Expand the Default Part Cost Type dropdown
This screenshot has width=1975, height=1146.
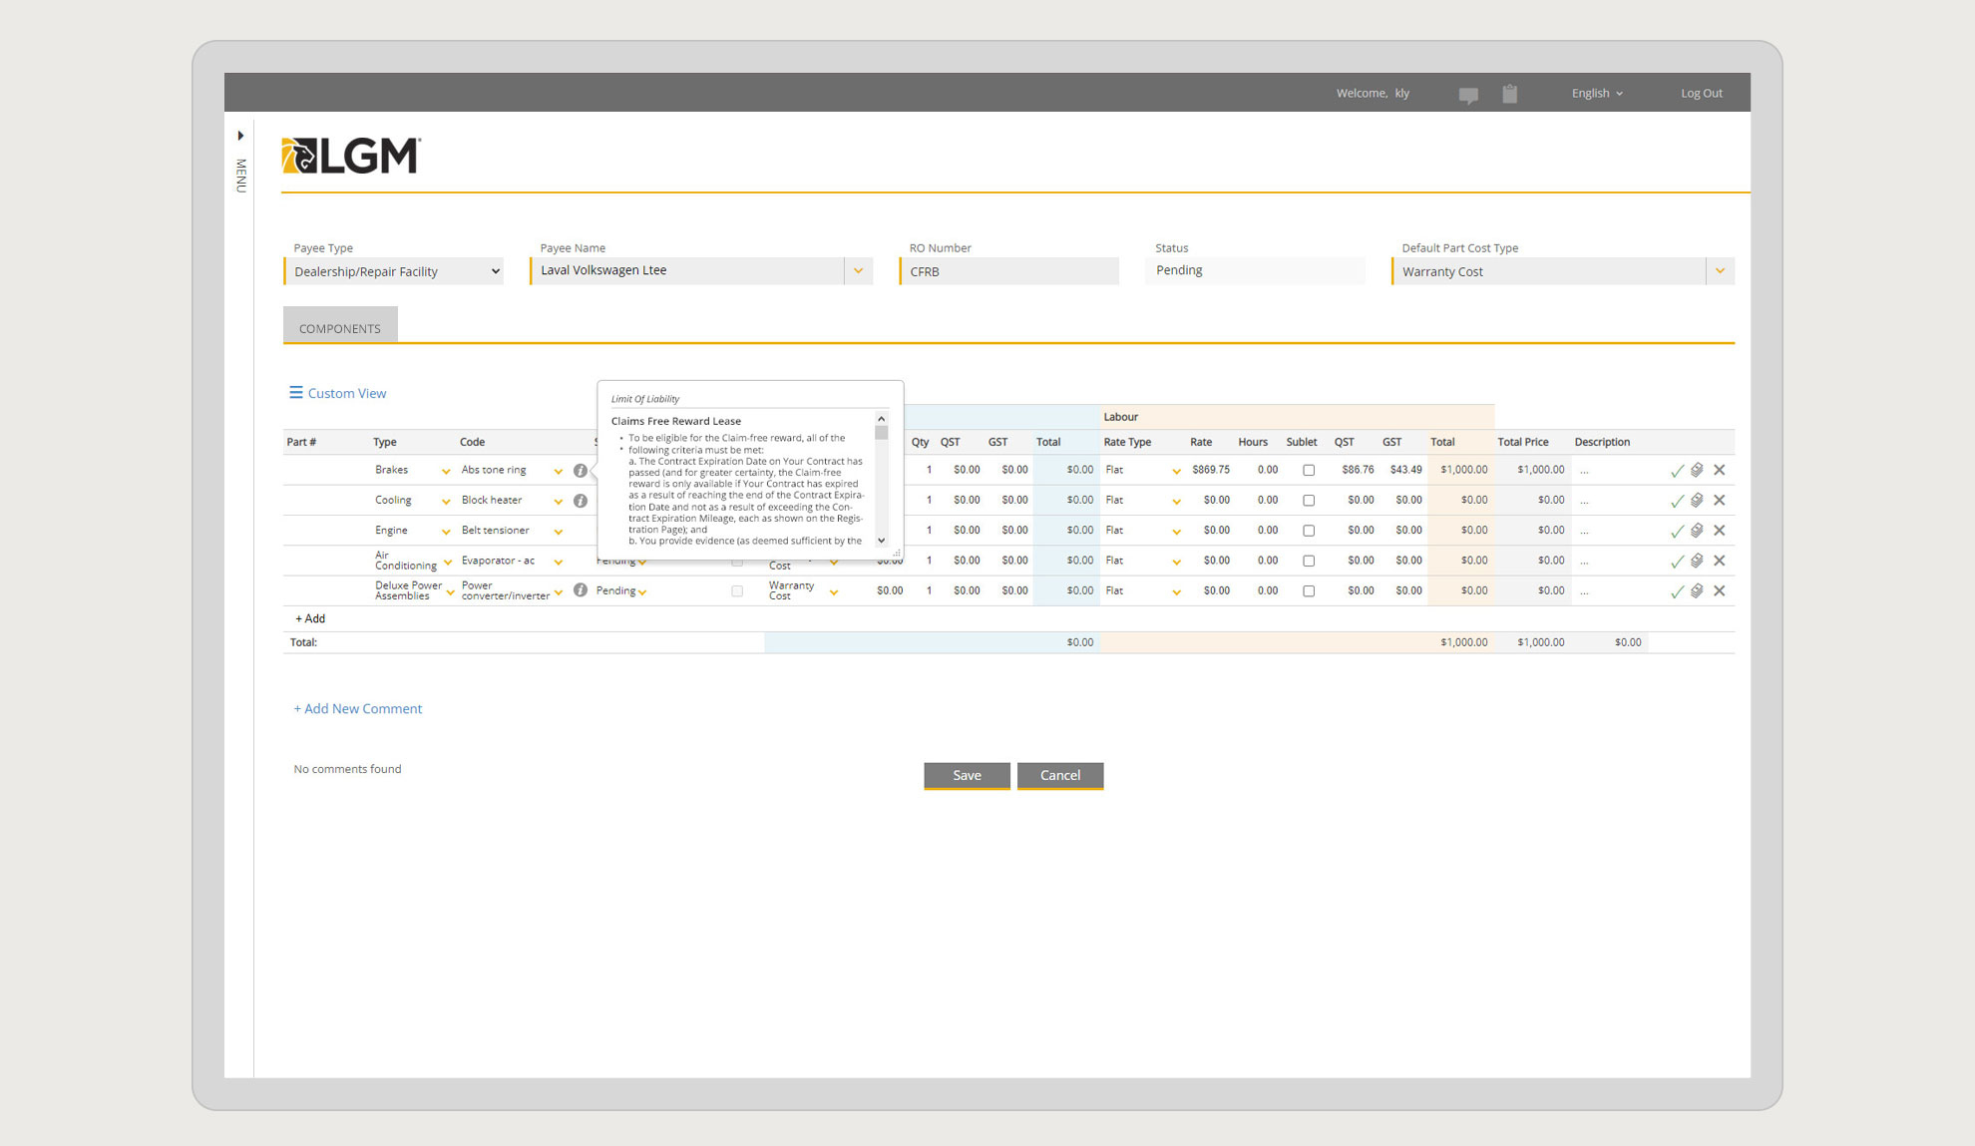point(1722,270)
